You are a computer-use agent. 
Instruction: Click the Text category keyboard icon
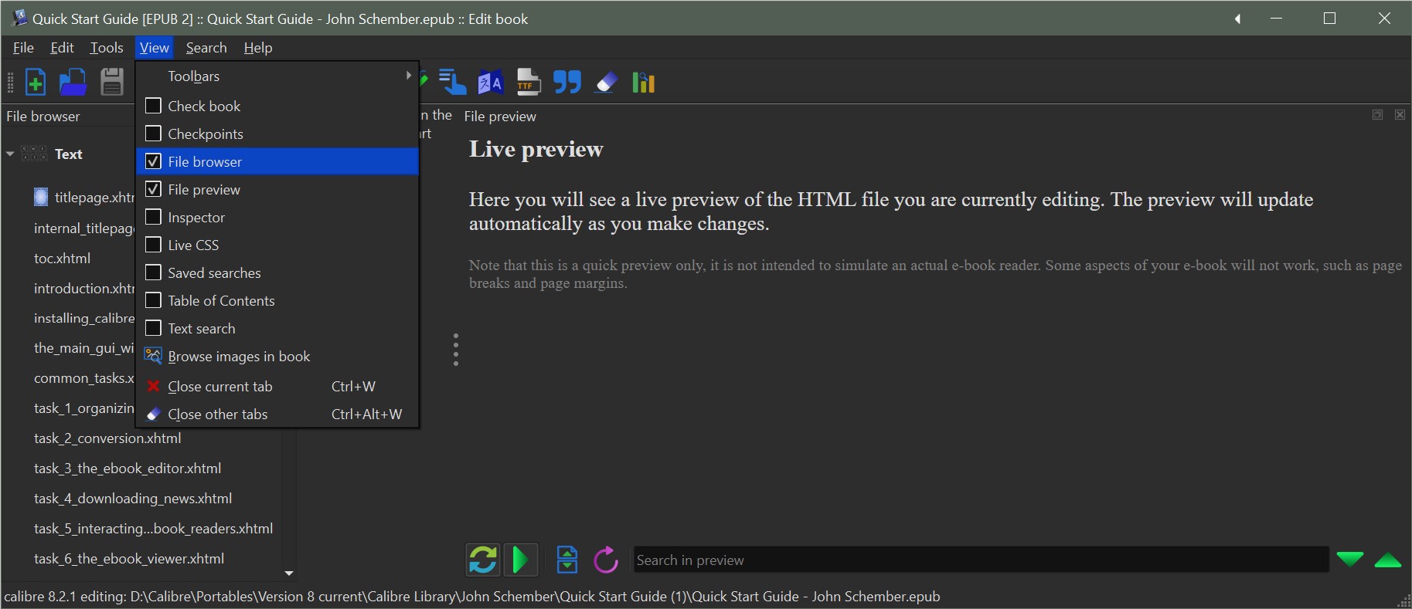(34, 154)
